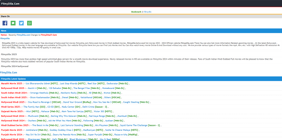Open Punjabi Movie 2025 category
This screenshot has height=140, width=282.
tap(12, 130)
